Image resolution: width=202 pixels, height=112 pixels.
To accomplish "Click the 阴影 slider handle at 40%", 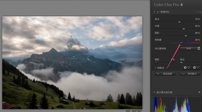I will (186, 36).
